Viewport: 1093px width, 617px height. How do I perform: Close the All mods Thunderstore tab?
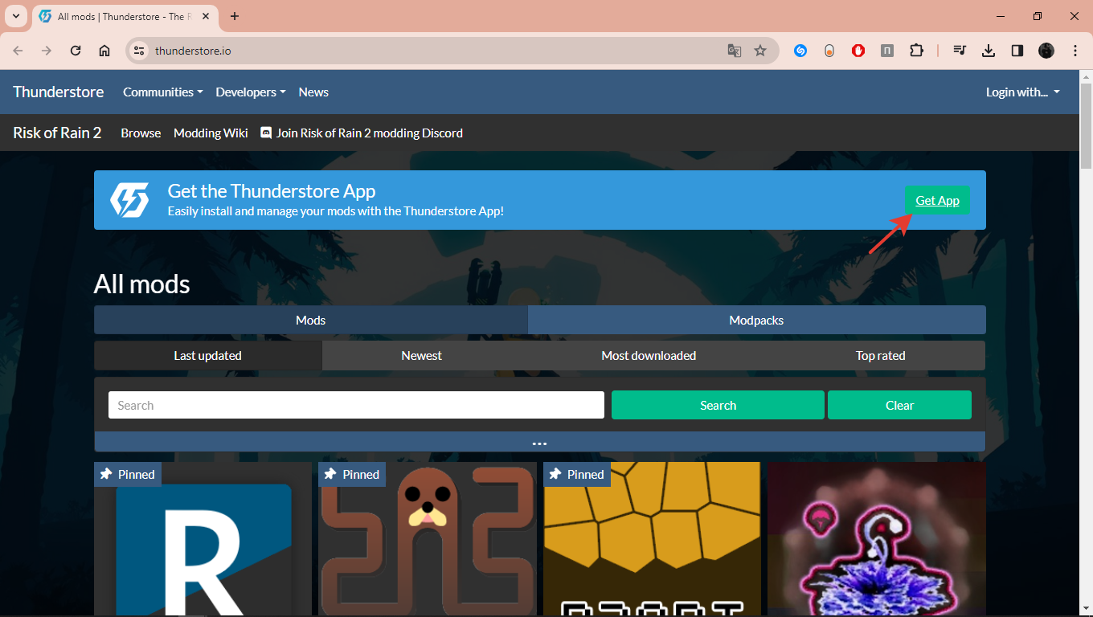tap(204, 16)
